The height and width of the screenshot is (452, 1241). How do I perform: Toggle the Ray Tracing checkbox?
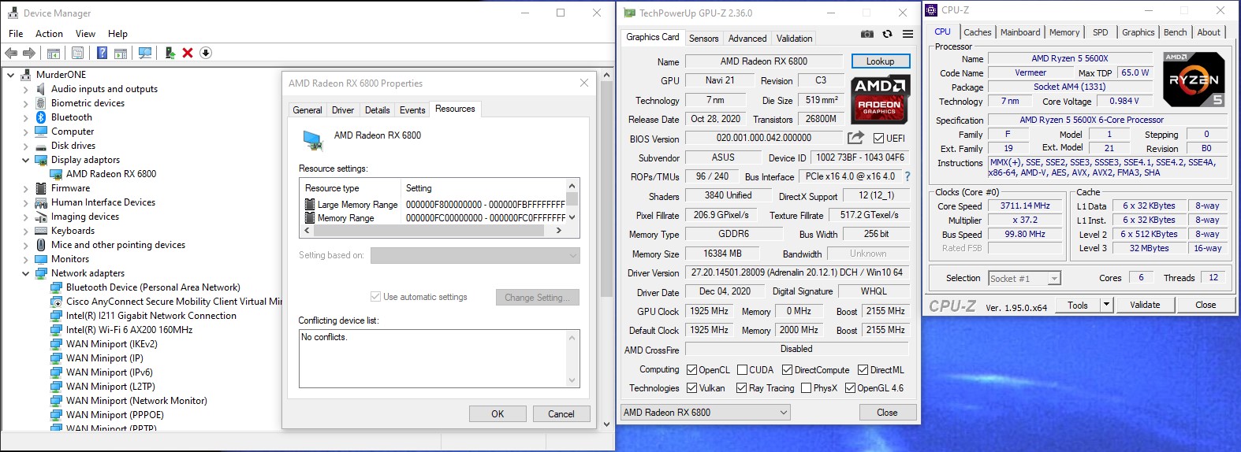click(741, 388)
